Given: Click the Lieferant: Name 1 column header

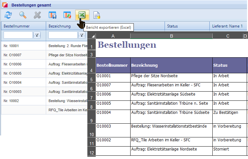Looking at the screenshot, I should [228, 26].
